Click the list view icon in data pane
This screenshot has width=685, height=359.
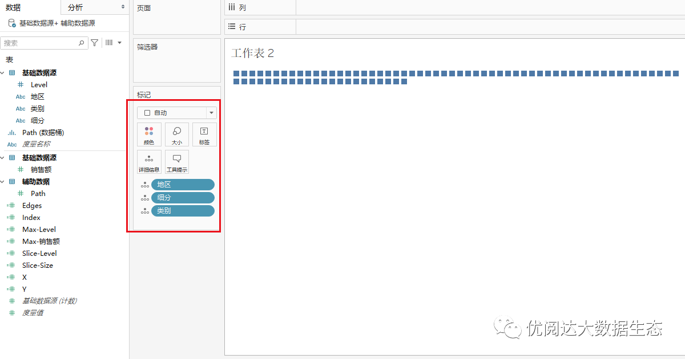pos(109,43)
